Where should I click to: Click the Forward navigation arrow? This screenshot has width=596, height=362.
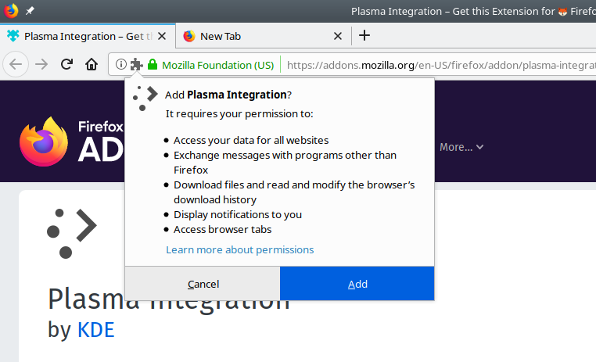[41, 65]
